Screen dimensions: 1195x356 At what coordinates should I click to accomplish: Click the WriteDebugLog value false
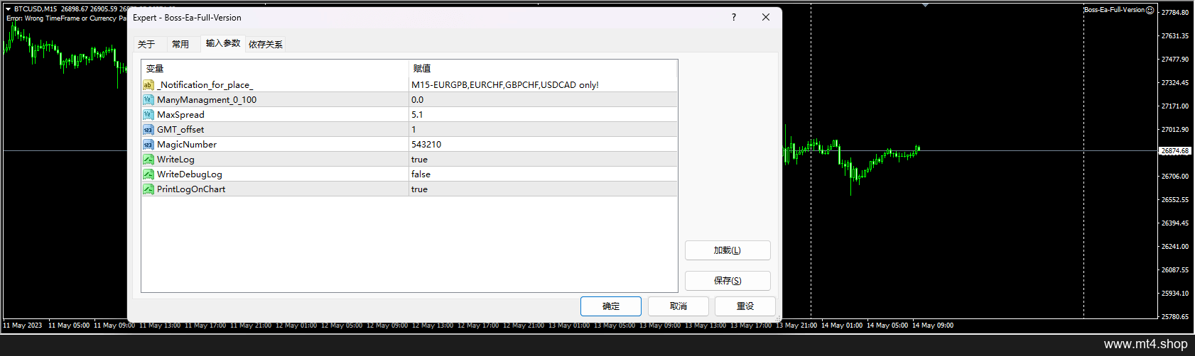coord(421,174)
